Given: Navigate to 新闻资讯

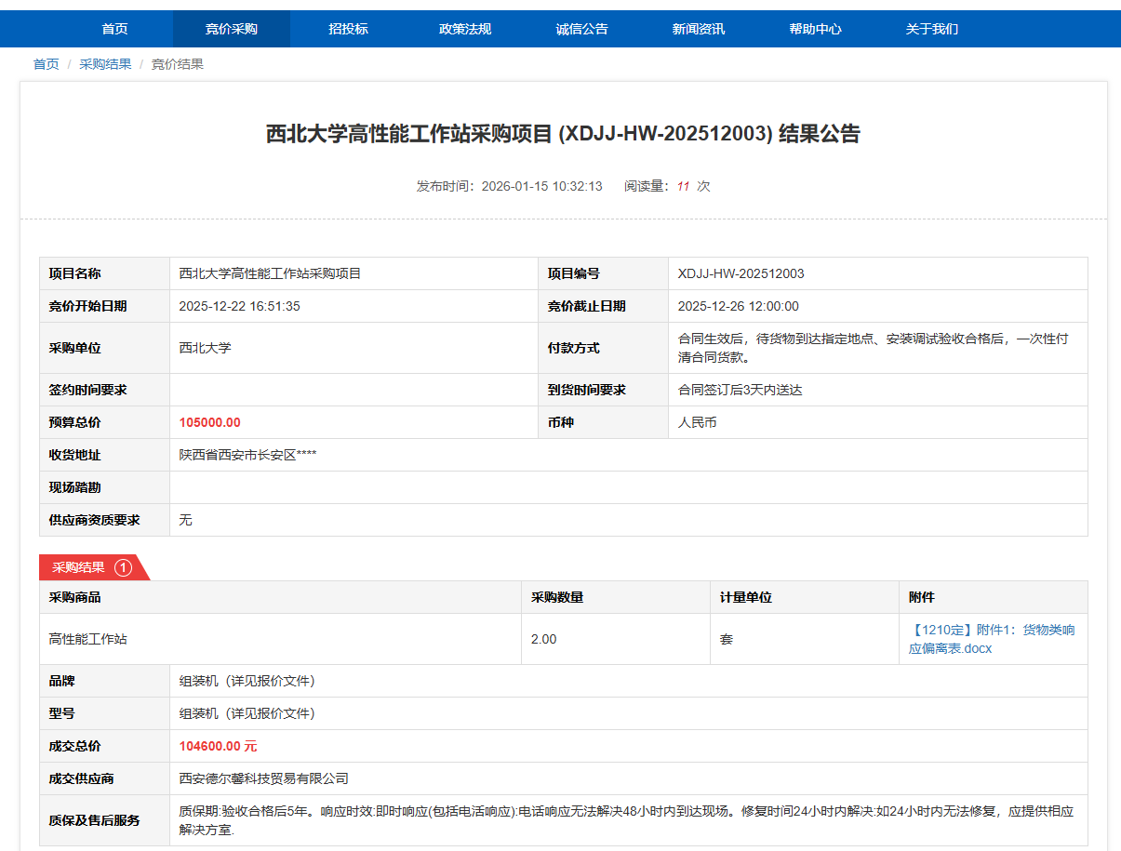Looking at the screenshot, I should (x=698, y=29).
